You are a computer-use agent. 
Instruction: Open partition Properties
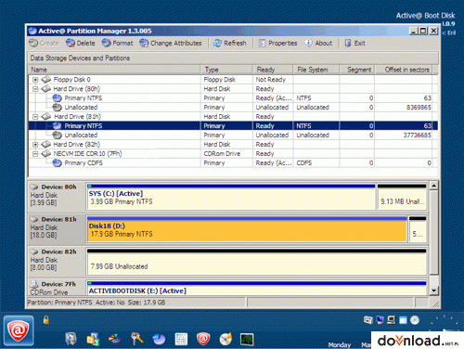pyautogui.click(x=277, y=44)
